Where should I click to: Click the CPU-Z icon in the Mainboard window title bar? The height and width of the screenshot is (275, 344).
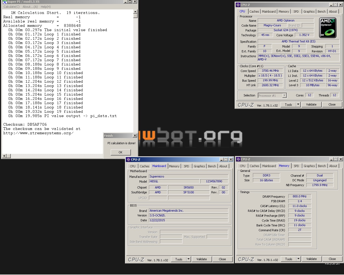(x=128, y=160)
